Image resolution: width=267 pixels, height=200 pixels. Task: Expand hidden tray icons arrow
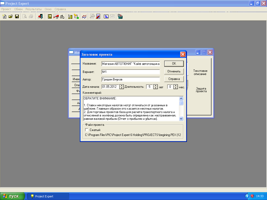247,196
